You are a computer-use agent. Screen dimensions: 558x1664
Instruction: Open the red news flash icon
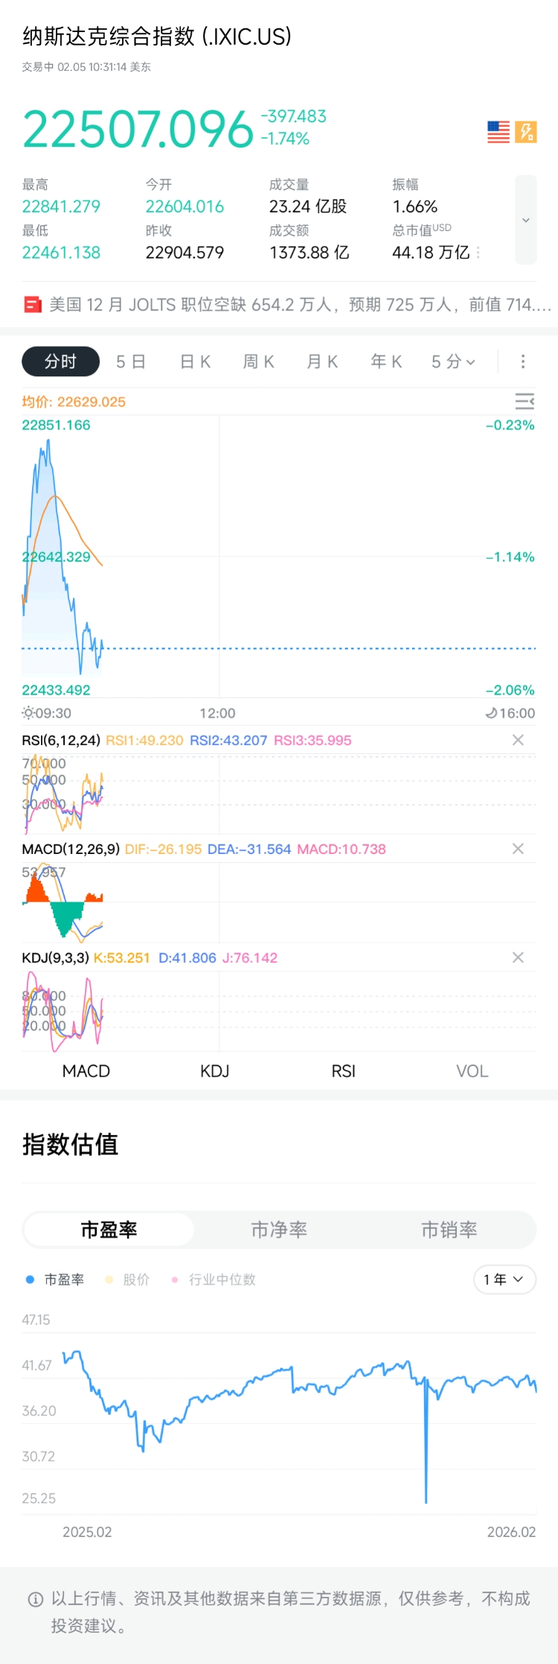[33, 305]
